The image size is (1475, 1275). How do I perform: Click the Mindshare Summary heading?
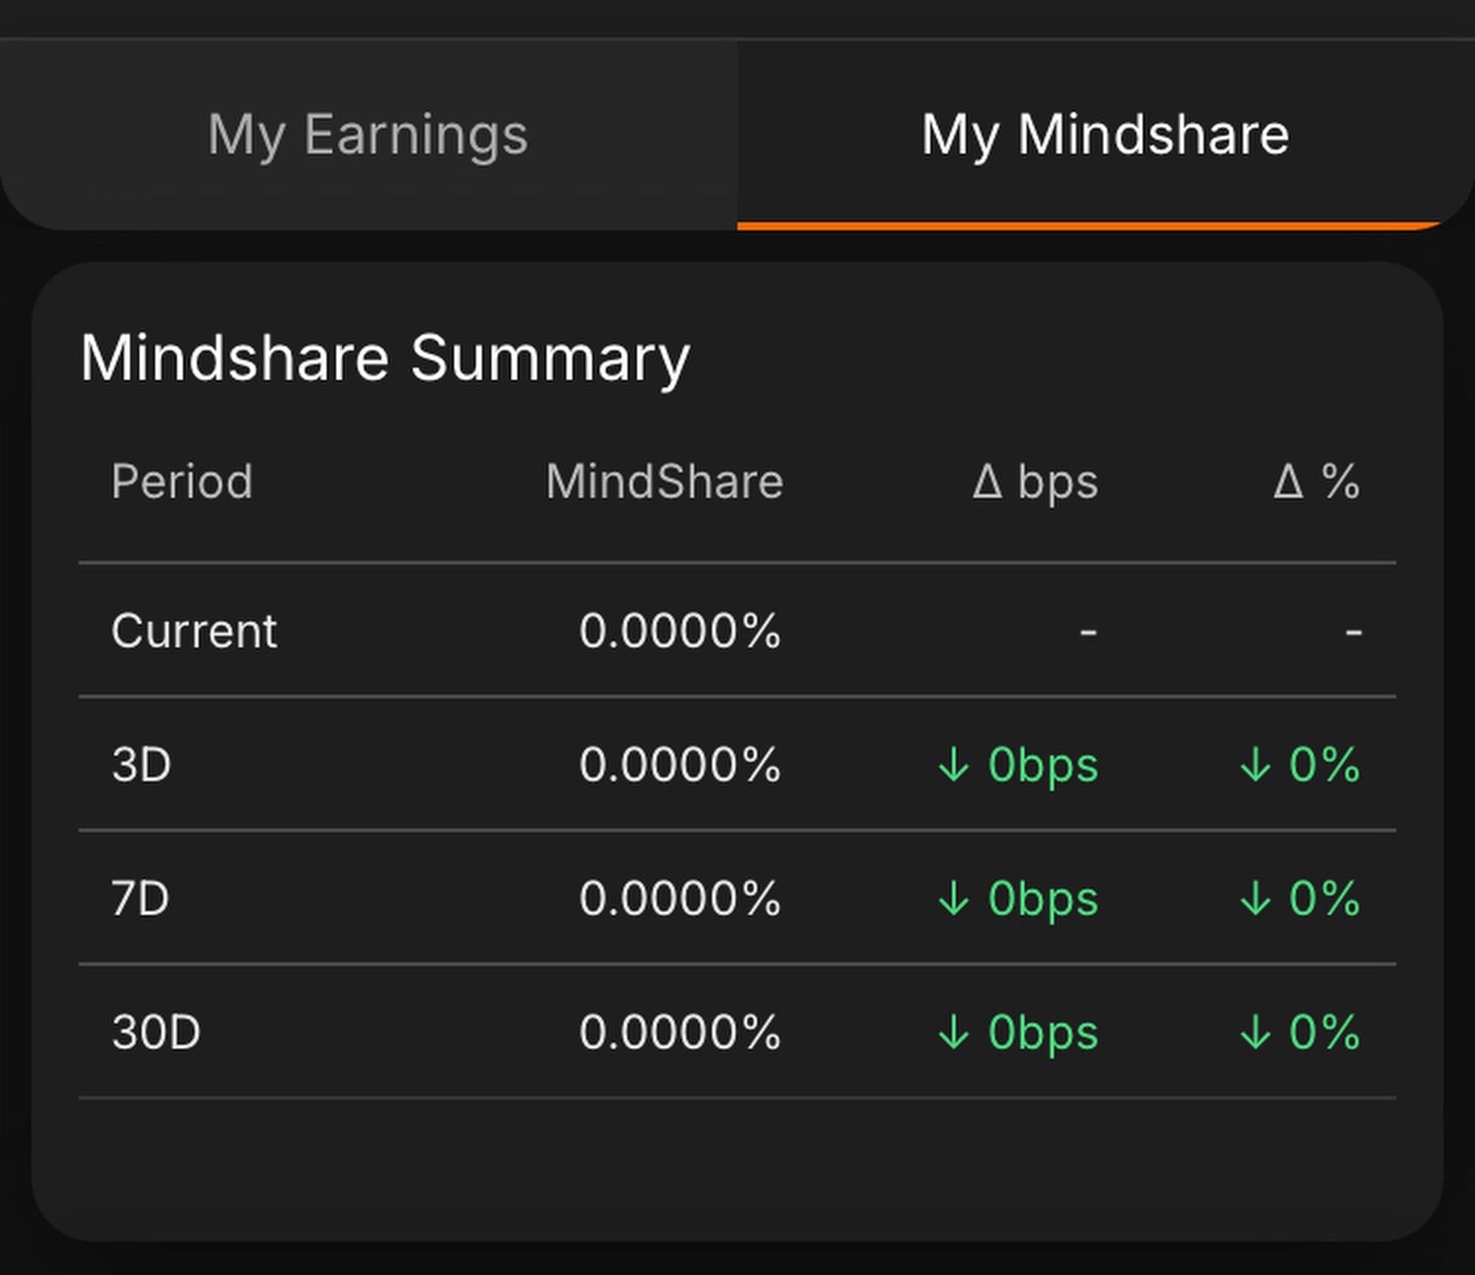(385, 359)
